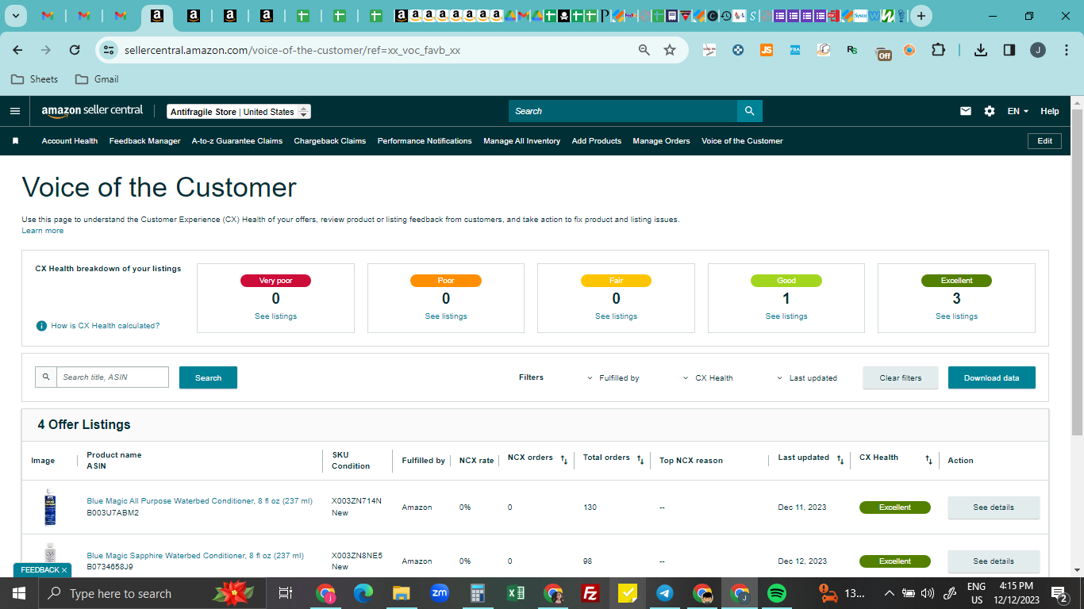
Task: Click the amazon seller central logo
Action: coord(92,112)
